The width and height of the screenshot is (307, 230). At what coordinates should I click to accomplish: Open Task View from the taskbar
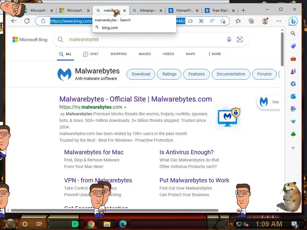tap(39, 224)
